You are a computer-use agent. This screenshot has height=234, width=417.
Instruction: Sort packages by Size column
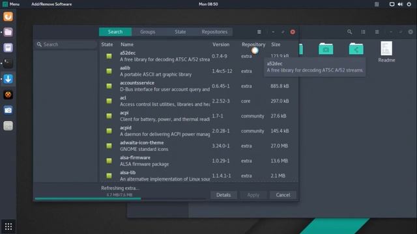276,44
